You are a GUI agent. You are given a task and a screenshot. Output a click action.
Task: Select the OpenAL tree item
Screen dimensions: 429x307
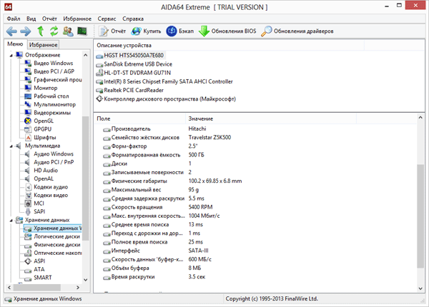(x=44, y=178)
